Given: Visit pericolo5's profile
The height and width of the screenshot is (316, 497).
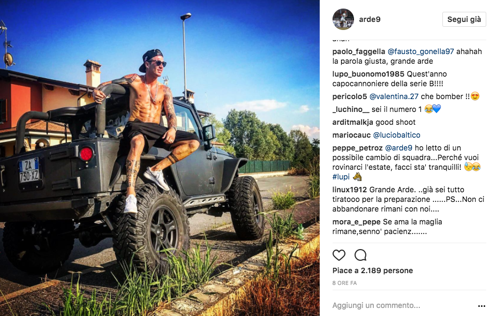Looking at the screenshot, I should click(350, 96).
